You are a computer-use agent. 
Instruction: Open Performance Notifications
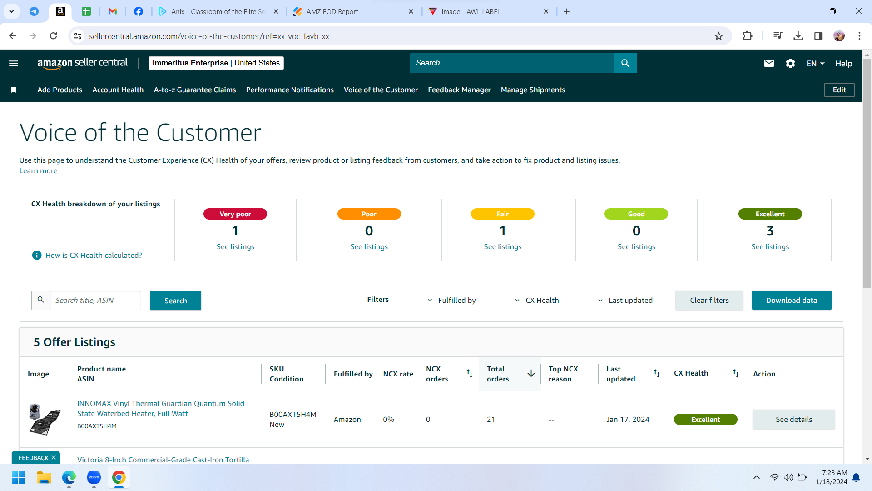coord(290,90)
